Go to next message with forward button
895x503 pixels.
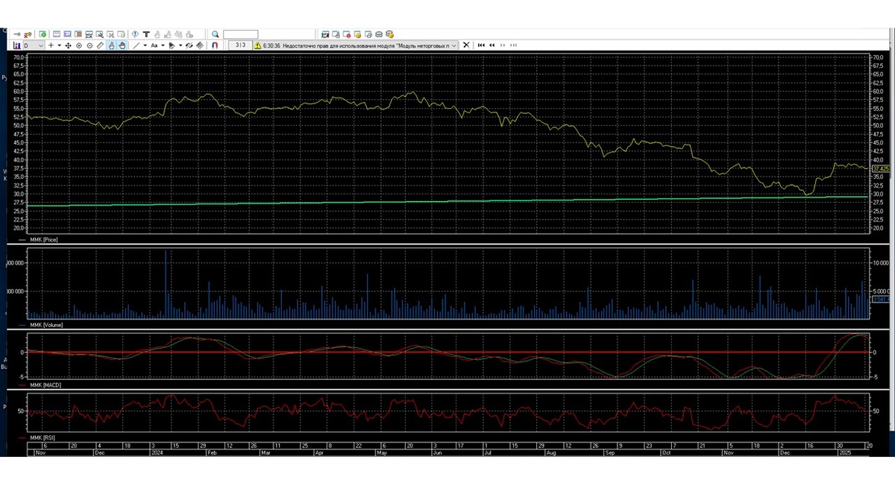(x=503, y=45)
